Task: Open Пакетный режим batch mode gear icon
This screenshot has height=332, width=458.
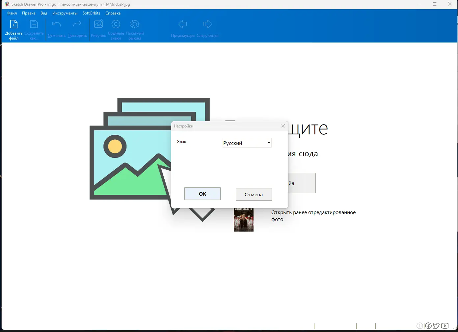Action: point(135,24)
